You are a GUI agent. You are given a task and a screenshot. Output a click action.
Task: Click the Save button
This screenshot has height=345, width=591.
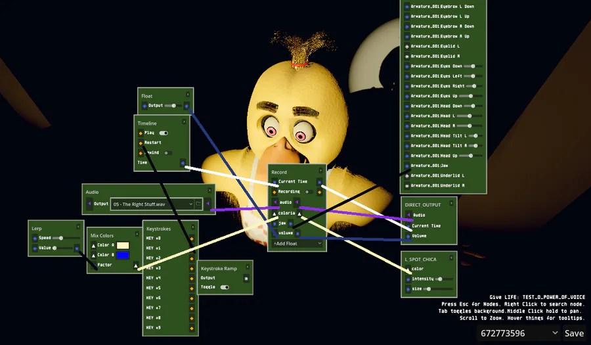(574, 333)
